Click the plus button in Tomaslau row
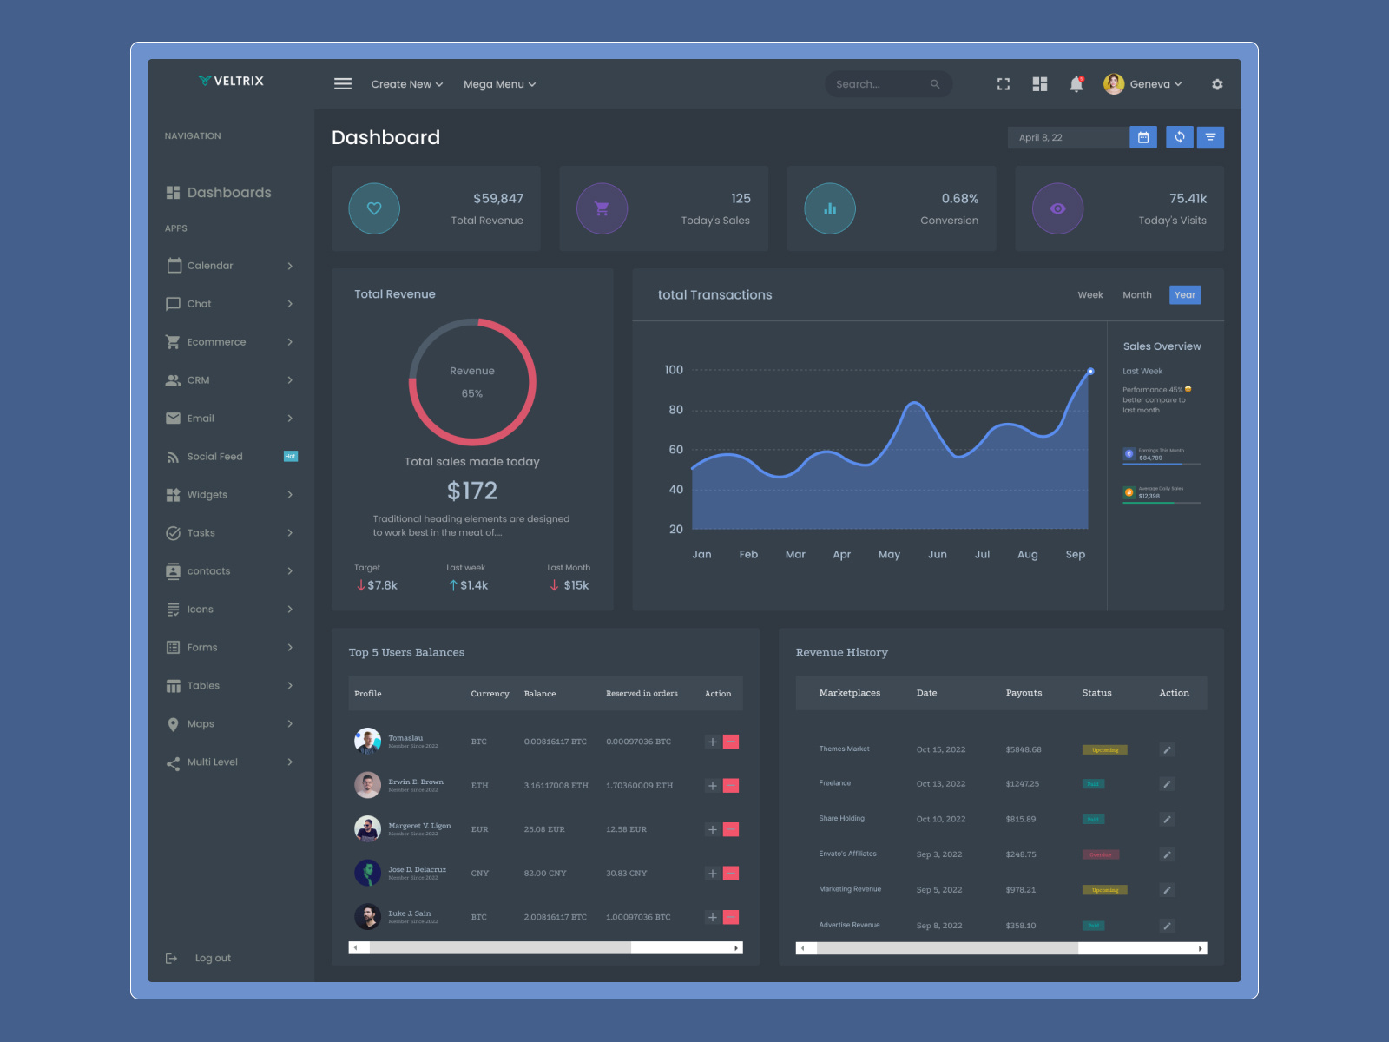 click(713, 742)
